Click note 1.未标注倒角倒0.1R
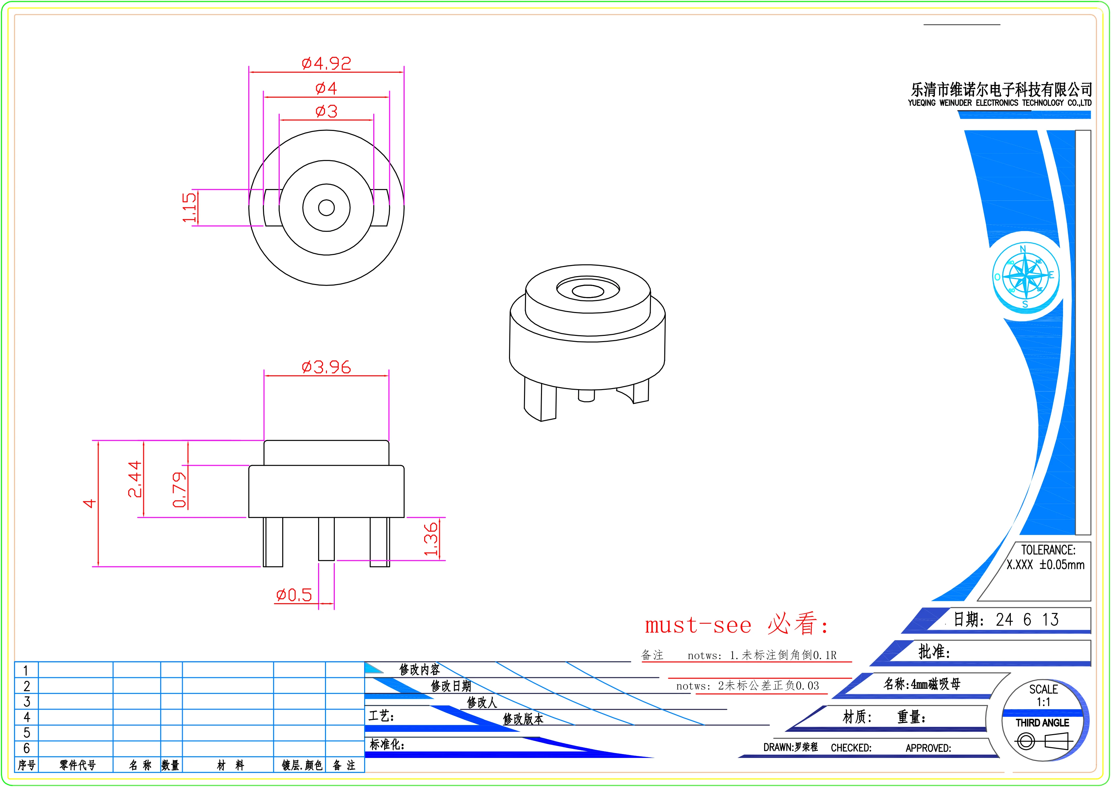 pos(783,655)
